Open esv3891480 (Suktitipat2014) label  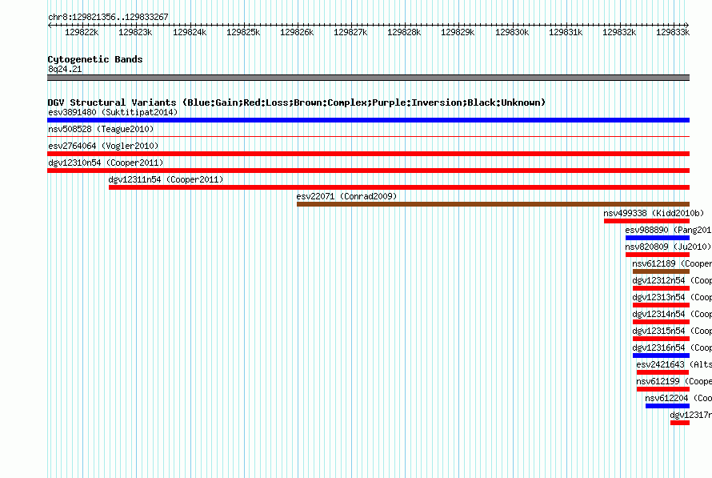[x=113, y=112]
